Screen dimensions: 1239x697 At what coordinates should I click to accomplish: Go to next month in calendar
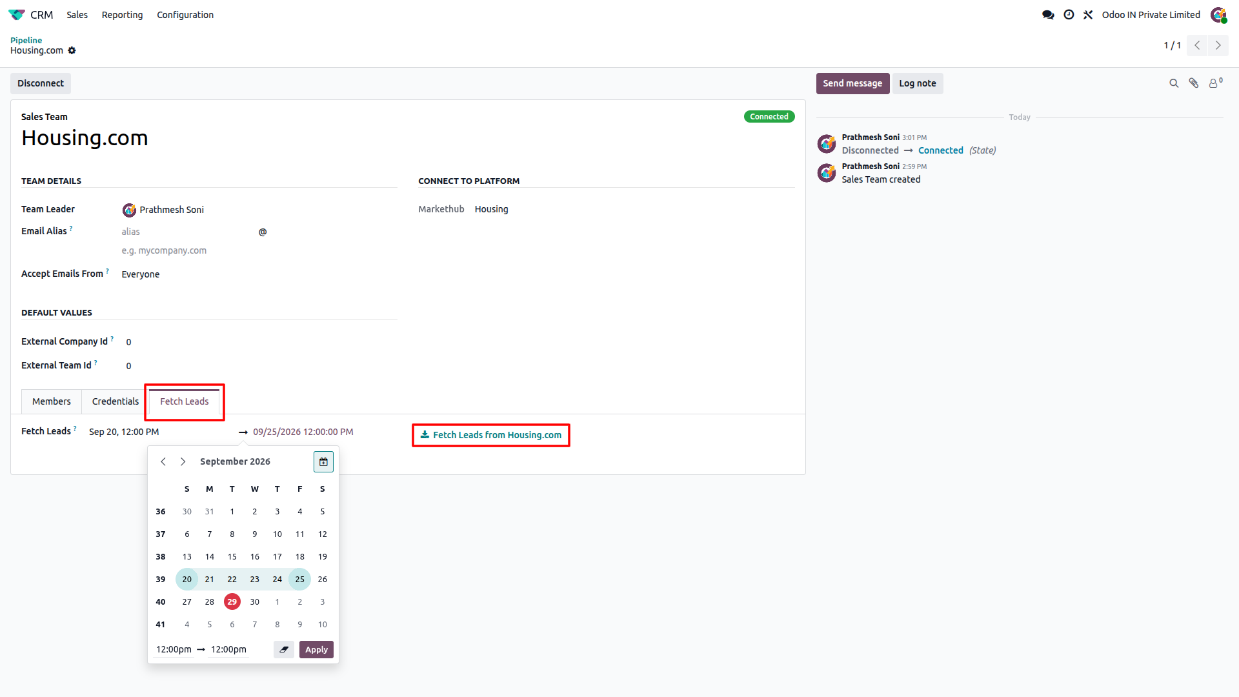183,461
